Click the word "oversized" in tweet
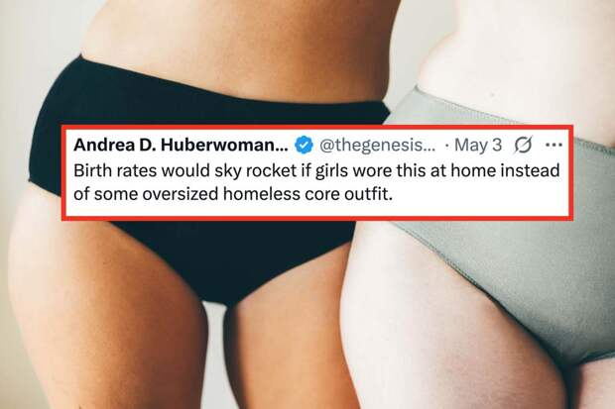Viewport: 615px width, 409px height. [x=180, y=194]
